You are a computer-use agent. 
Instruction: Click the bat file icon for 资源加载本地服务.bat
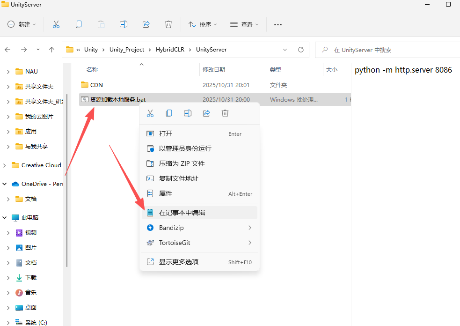85,100
